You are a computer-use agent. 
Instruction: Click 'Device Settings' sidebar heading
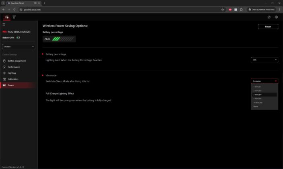click(x=10, y=54)
